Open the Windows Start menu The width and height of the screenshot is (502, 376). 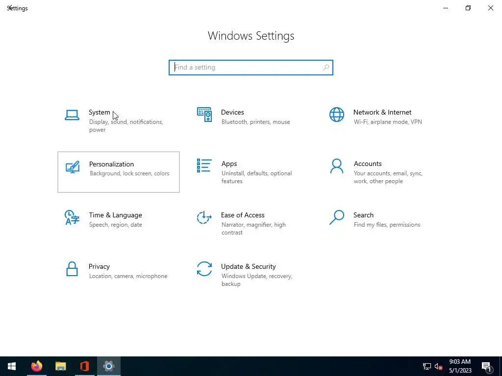(12, 366)
